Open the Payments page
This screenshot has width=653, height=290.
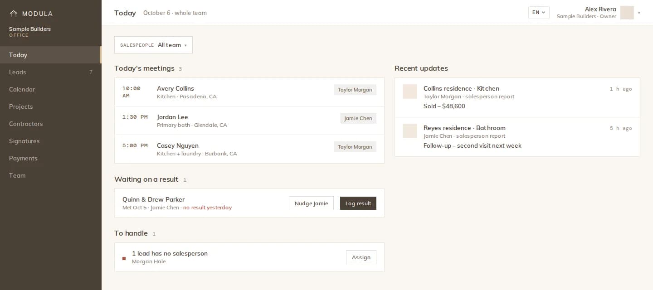coord(50,158)
